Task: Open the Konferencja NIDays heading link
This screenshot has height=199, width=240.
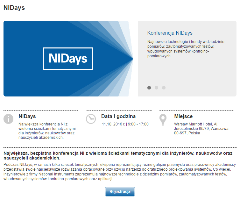Action: (x=170, y=33)
